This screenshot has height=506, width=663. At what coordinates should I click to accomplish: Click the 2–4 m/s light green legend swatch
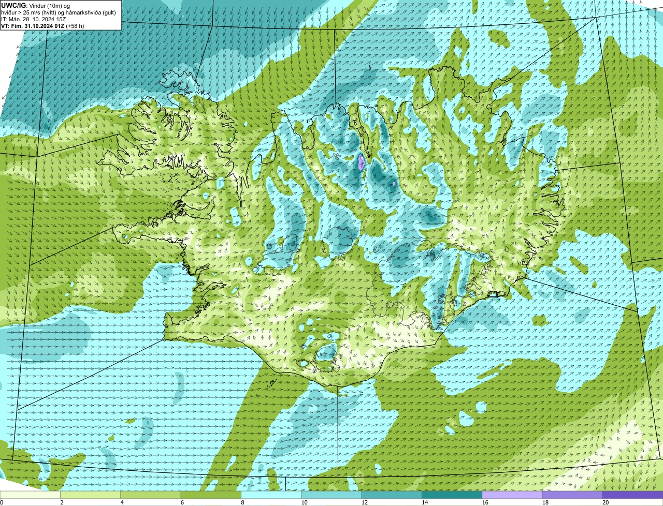click(90, 495)
